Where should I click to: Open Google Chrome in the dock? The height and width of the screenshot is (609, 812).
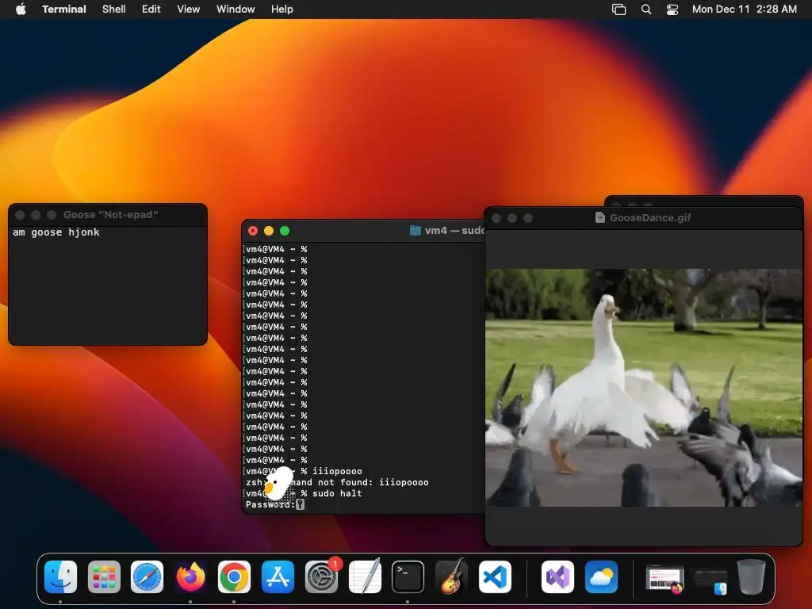(x=234, y=576)
